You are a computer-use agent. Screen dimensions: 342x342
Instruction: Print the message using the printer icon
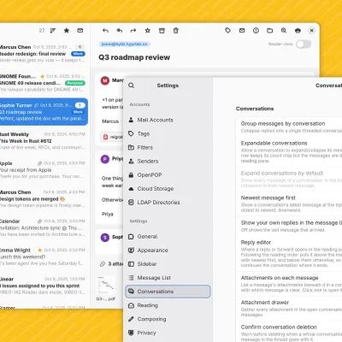[298, 30]
